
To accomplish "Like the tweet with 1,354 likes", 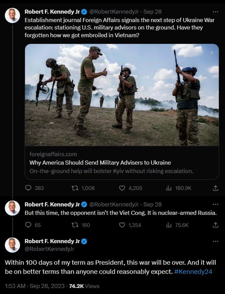I will (x=122, y=225).
